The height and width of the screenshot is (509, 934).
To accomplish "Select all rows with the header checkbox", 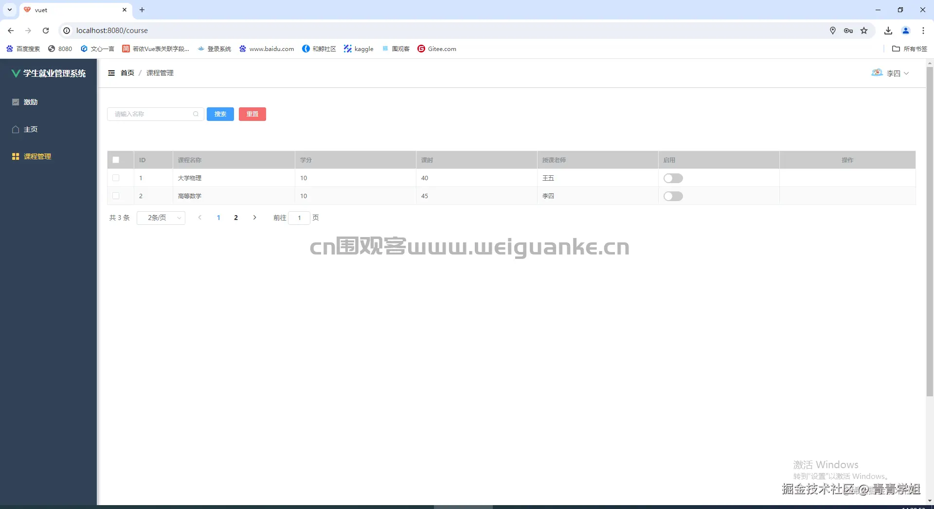I will click(x=116, y=160).
